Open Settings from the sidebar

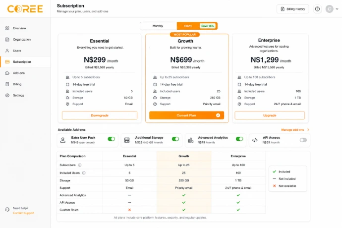[x=25, y=95]
